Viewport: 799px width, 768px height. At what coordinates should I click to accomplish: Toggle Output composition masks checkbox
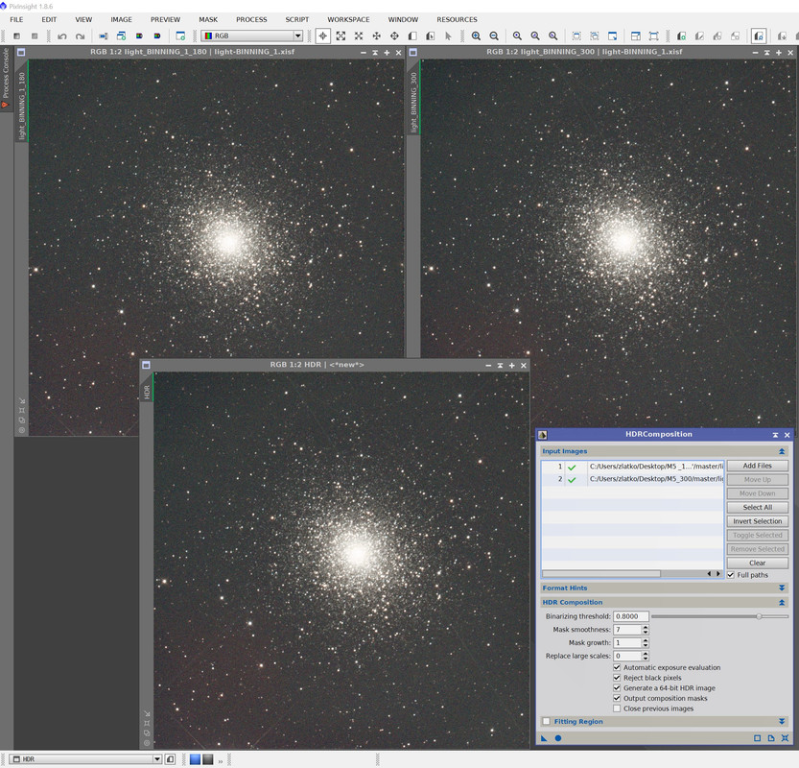click(617, 698)
